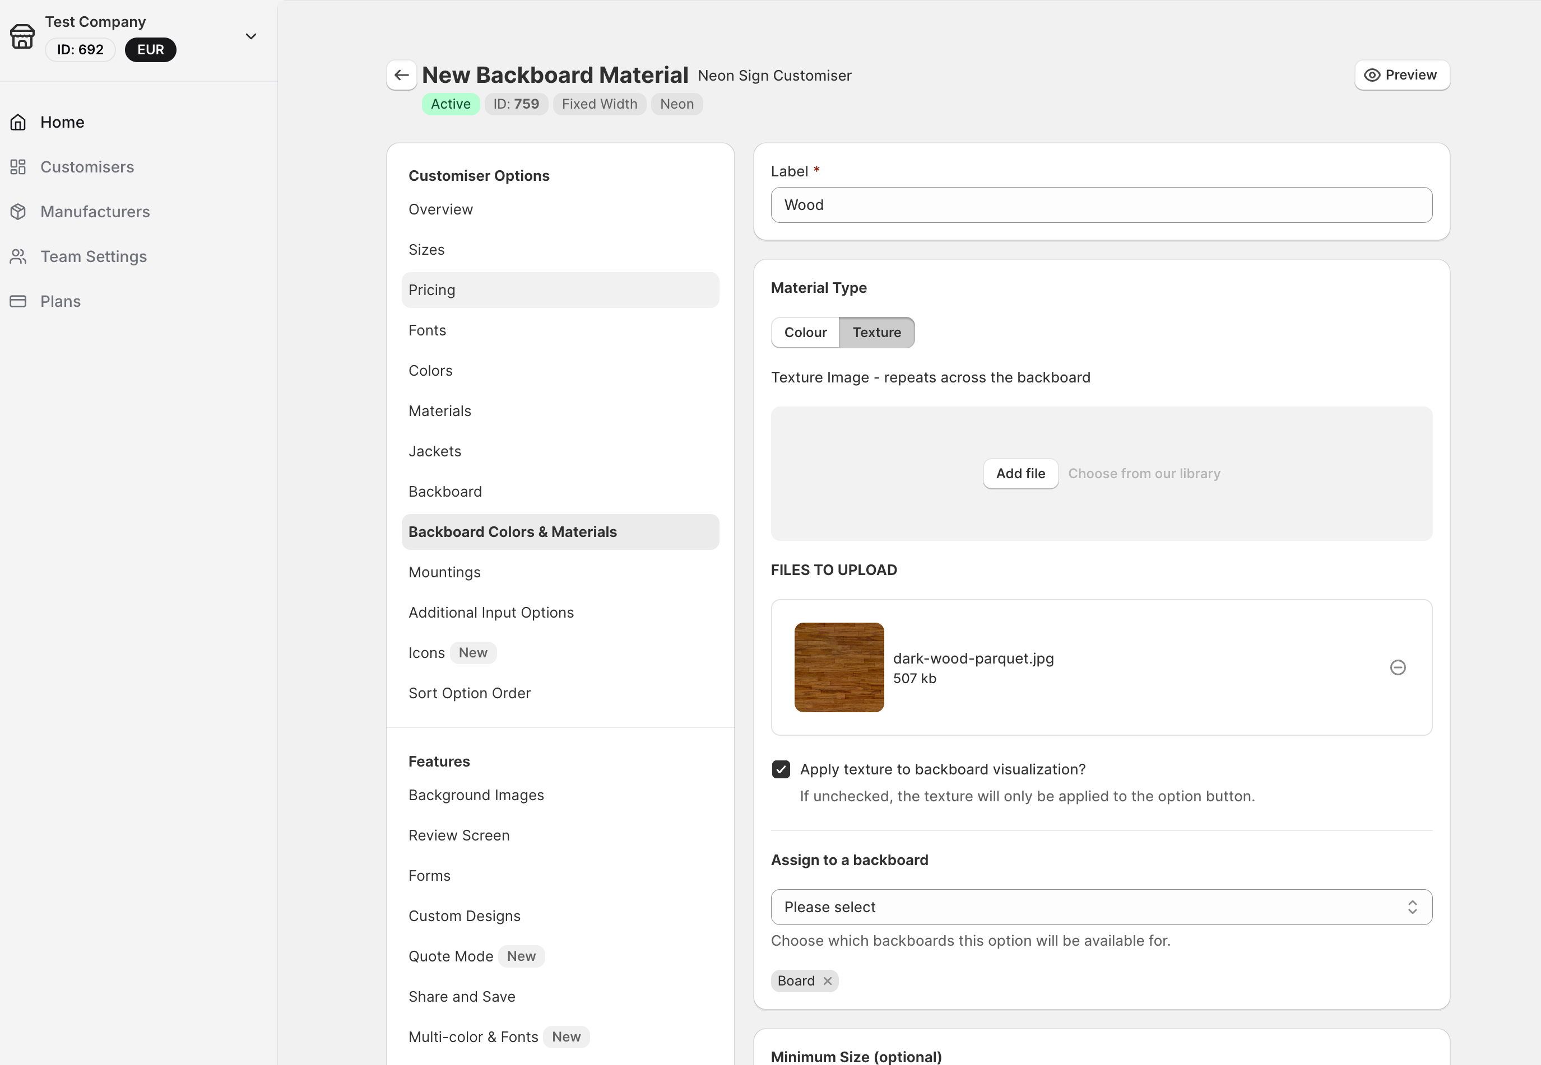Remove the Board tag via its x

coord(827,981)
